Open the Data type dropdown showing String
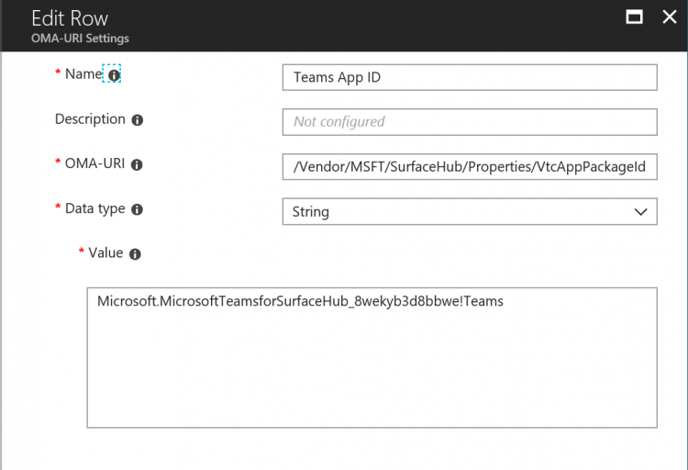The height and width of the screenshot is (470, 688). click(470, 212)
